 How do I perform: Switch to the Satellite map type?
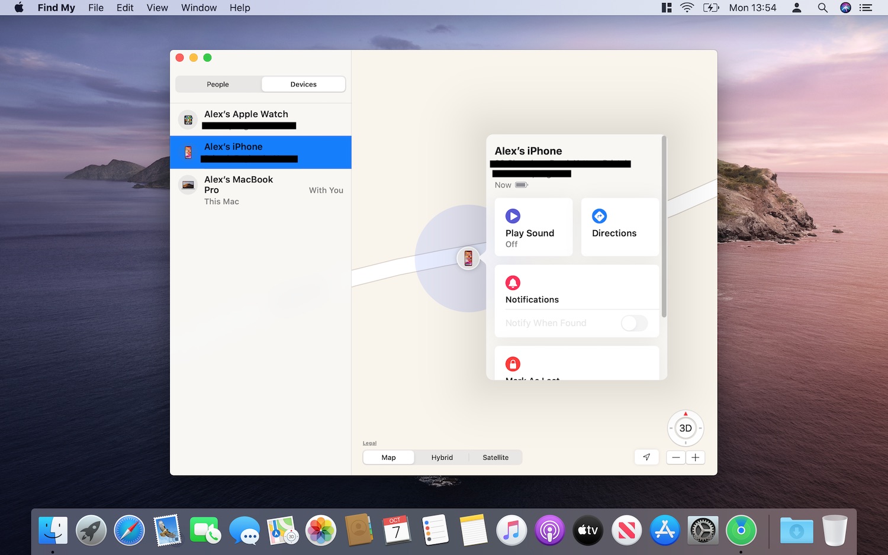coord(496,457)
